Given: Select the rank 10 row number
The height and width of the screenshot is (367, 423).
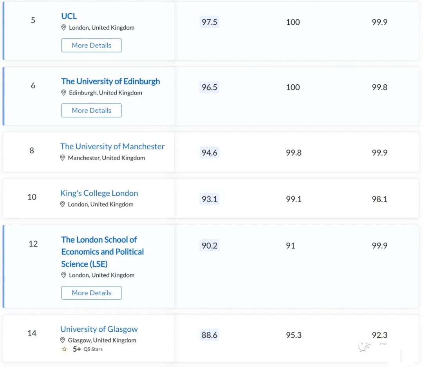Looking at the screenshot, I should pyautogui.click(x=32, y=197).
